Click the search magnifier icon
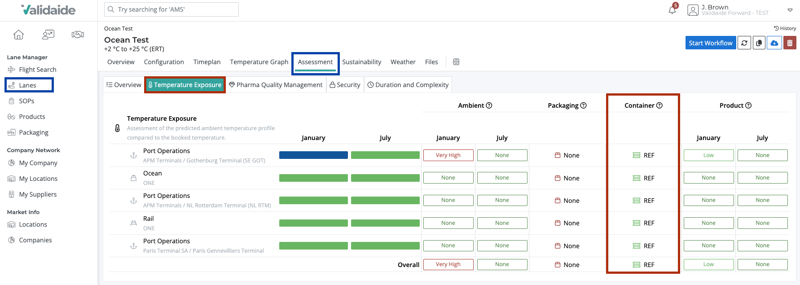The width and height of the screenshot is (800, 285). [x=111, y=9]
